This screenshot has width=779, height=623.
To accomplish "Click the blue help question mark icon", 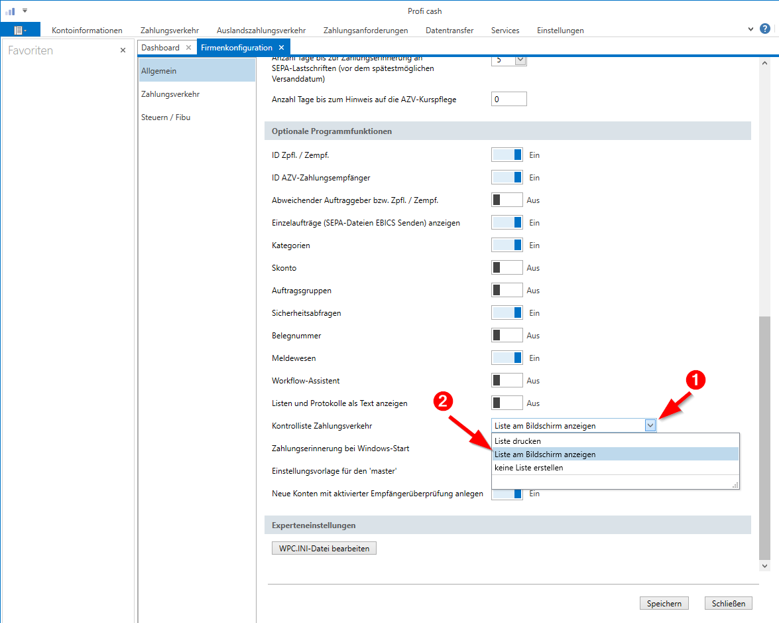I will point(765,29).
